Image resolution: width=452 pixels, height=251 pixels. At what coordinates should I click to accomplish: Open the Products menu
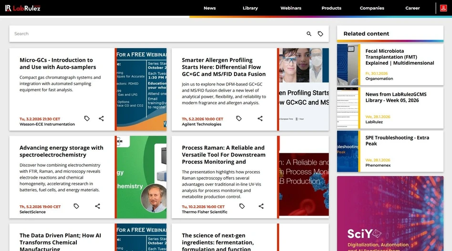tap(331, 8)
